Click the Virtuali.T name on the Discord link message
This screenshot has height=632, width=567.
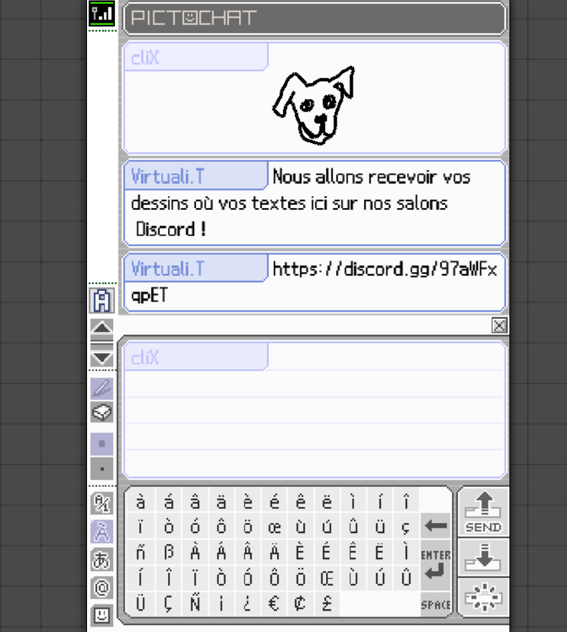[195, 268]
